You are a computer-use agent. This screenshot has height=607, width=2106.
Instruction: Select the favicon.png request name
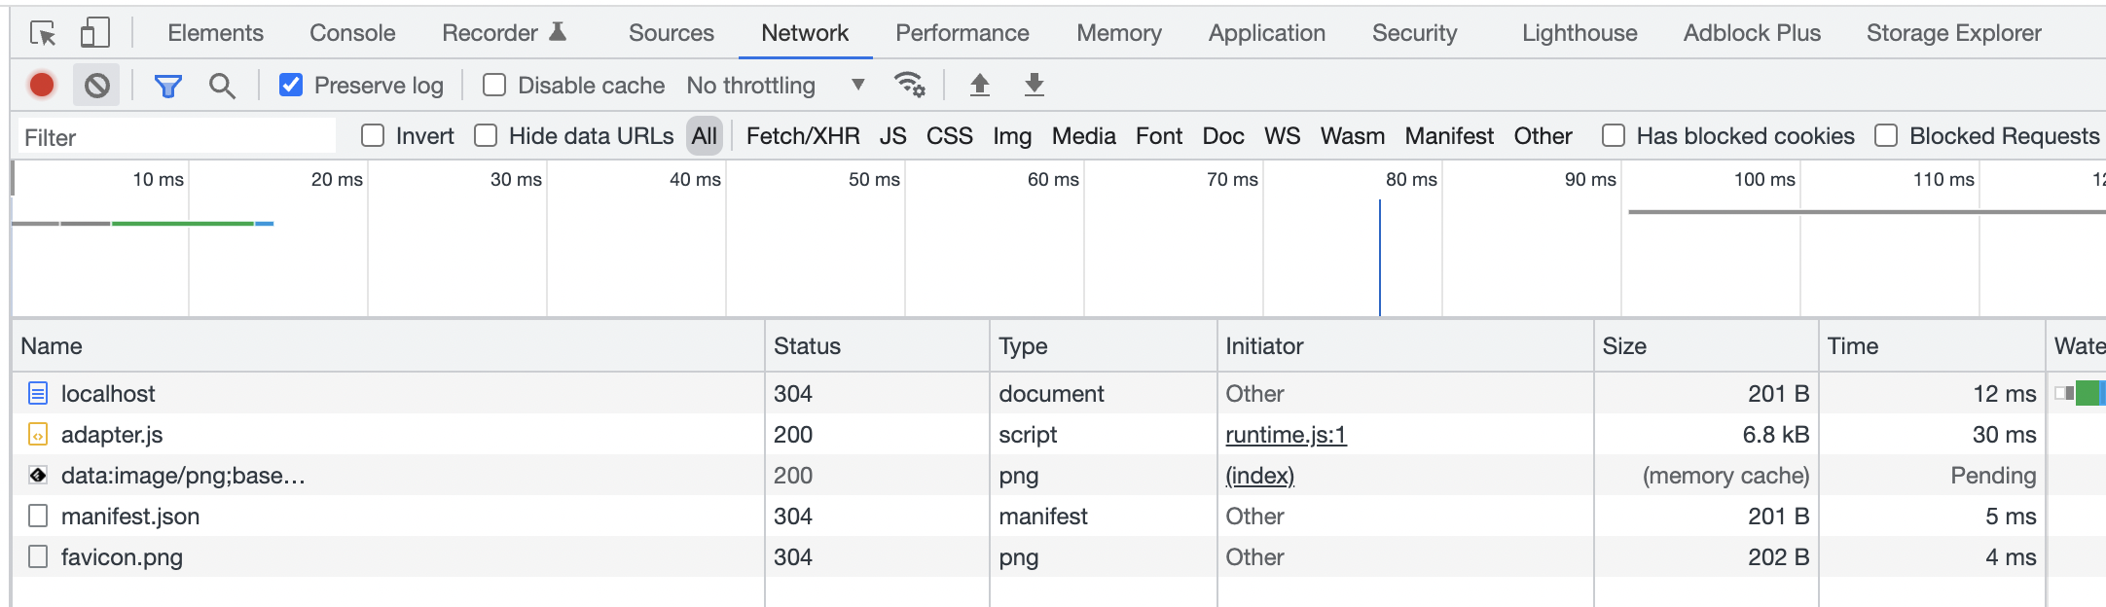(x=122, y=557)
